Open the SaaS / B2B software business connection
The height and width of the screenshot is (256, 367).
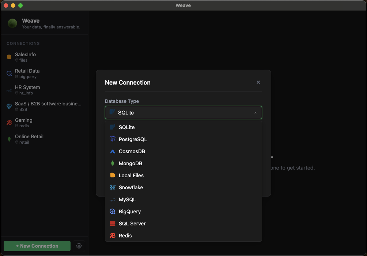45,106
